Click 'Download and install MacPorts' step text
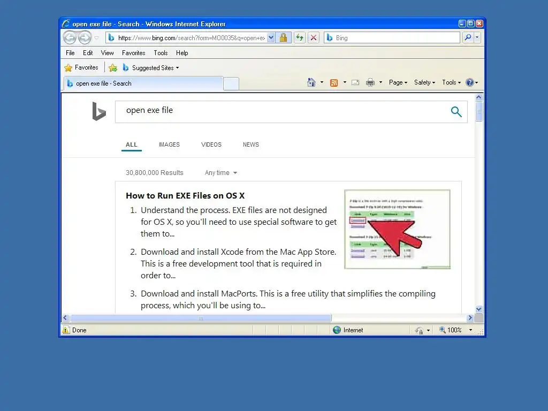The width and height of the screenshot is (548, 411). click(288, 300)
